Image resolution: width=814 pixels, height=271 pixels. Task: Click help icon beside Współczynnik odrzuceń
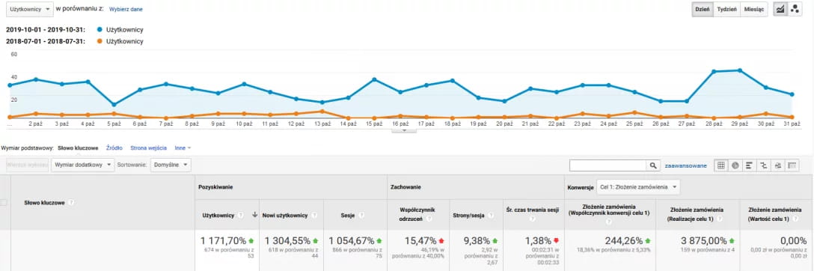tap(429, 219)
